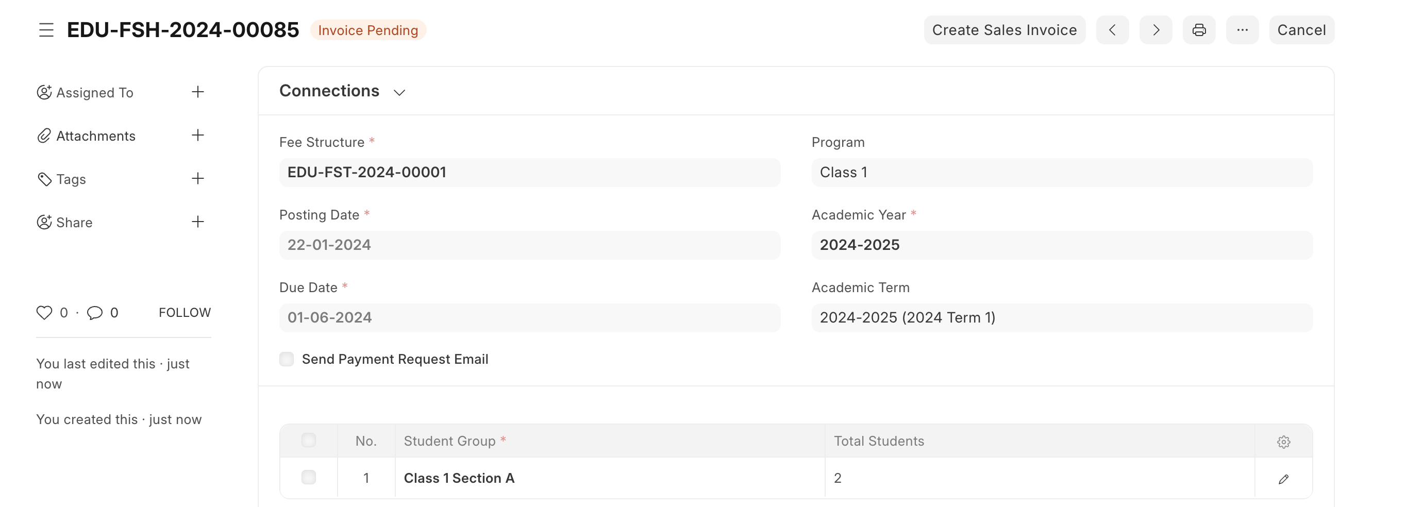Cancel this fee schedule
The width and height of the screenshot is (1407, 507).
pyautogui.click(x=1301, y=30)
